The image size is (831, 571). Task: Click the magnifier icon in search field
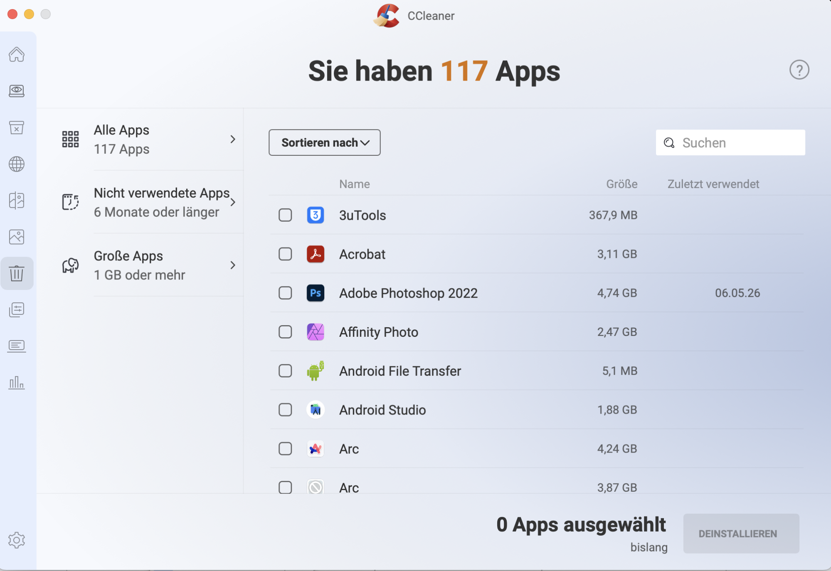(x=669, y=143)
